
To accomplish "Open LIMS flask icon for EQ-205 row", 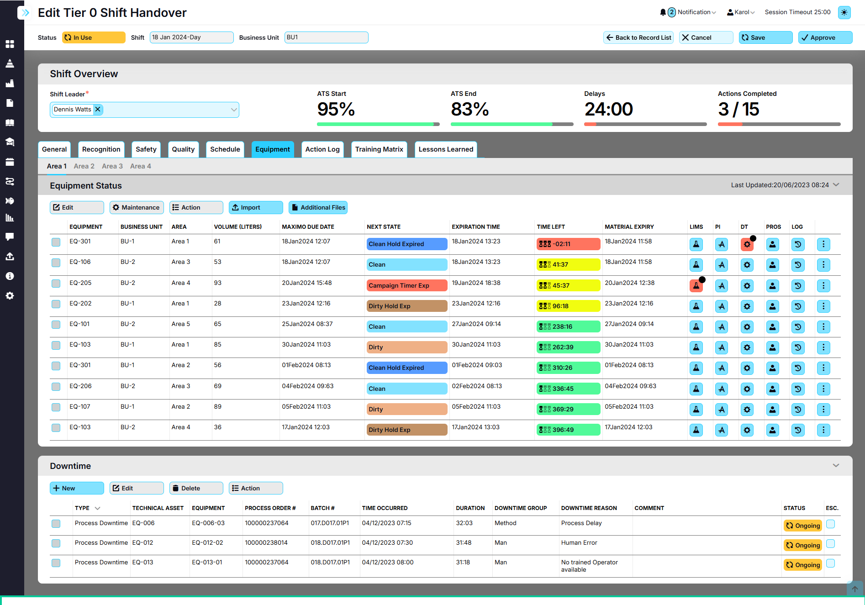I will [696, 286].
